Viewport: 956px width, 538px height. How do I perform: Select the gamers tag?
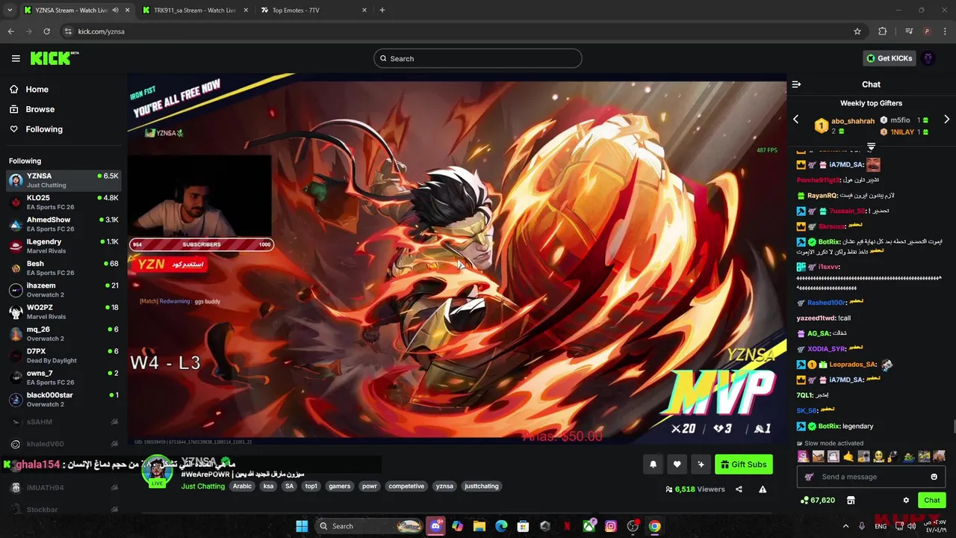[339, 486]
